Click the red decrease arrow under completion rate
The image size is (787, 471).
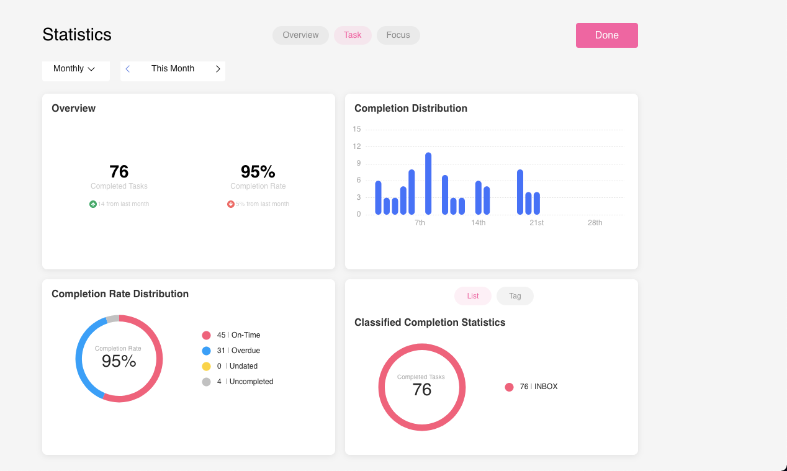pyautogui.click(x=231, y=204)
